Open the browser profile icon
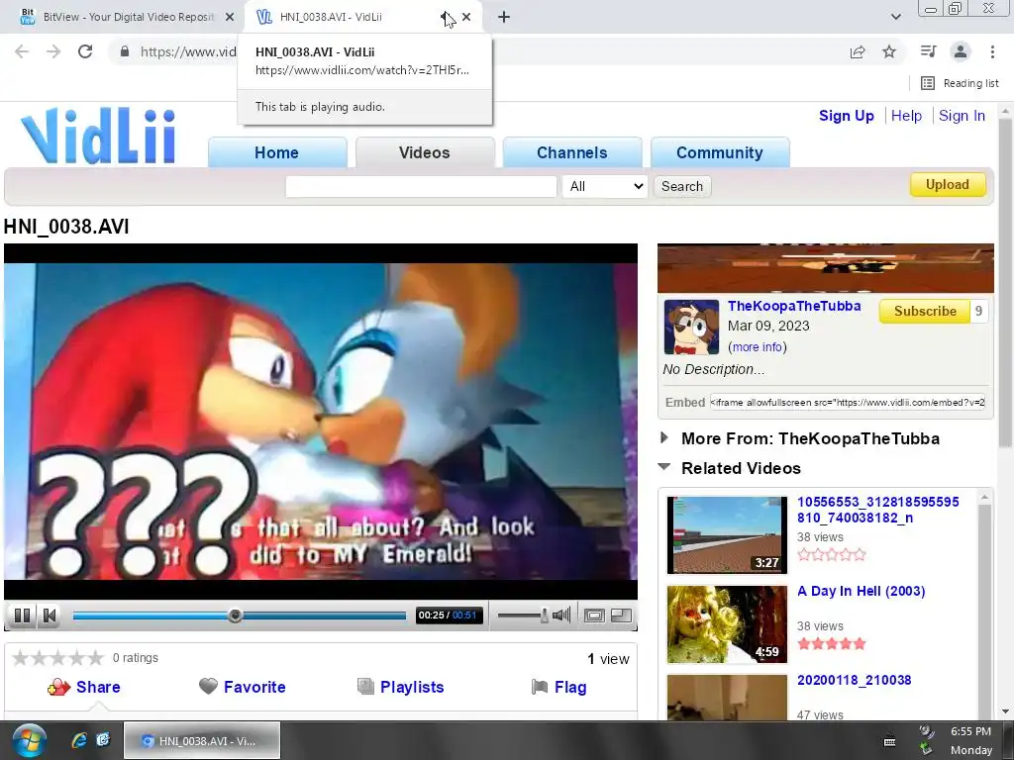This screenshot has width=1014, height=760. coord(961,51)
